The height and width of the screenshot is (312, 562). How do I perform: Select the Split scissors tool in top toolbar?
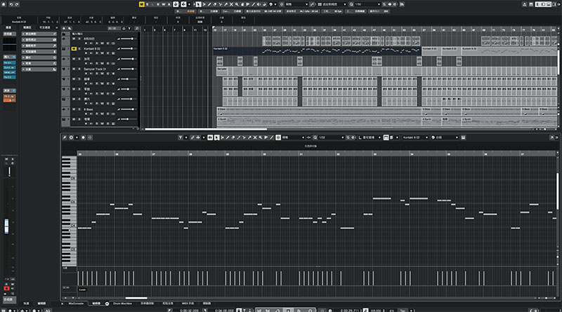pyautogui.click(x=221, y=4)
